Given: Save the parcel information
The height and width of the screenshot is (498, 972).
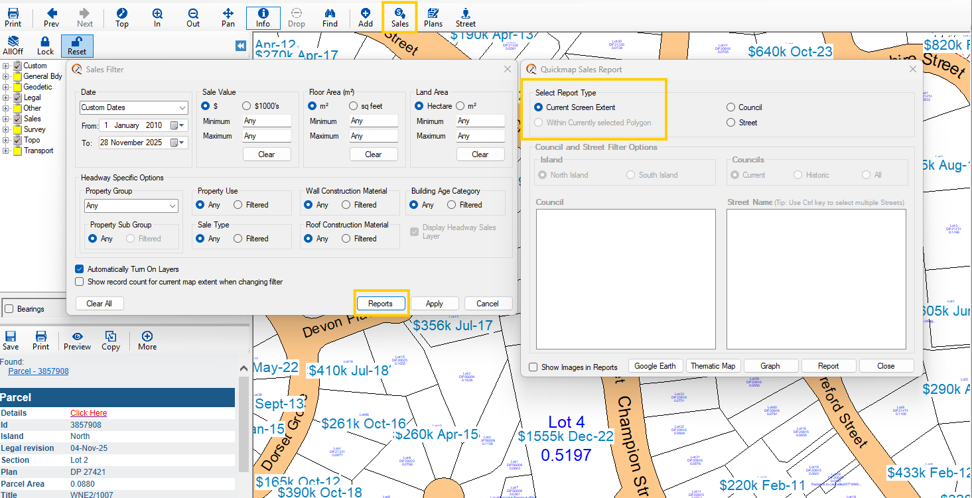Looking at the screenshot, I should pos(11,340).
